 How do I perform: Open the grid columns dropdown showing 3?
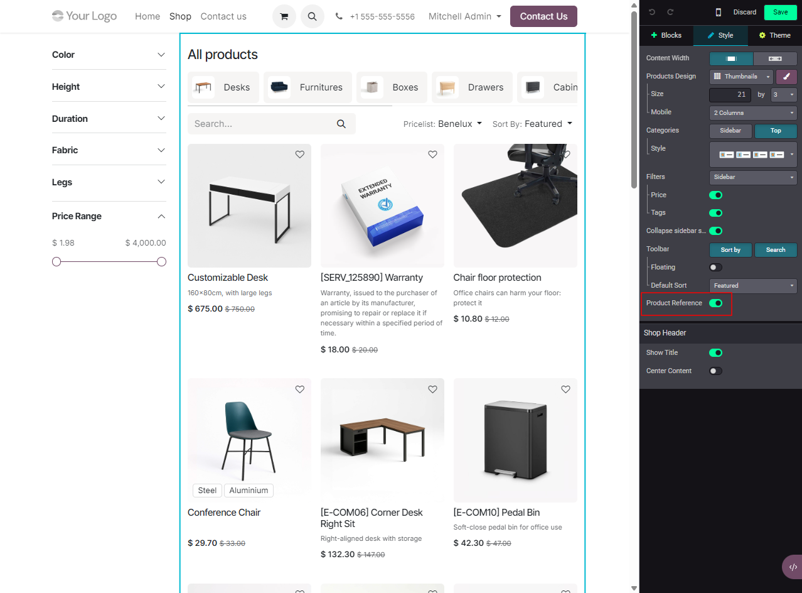click(x=784, y=95)
